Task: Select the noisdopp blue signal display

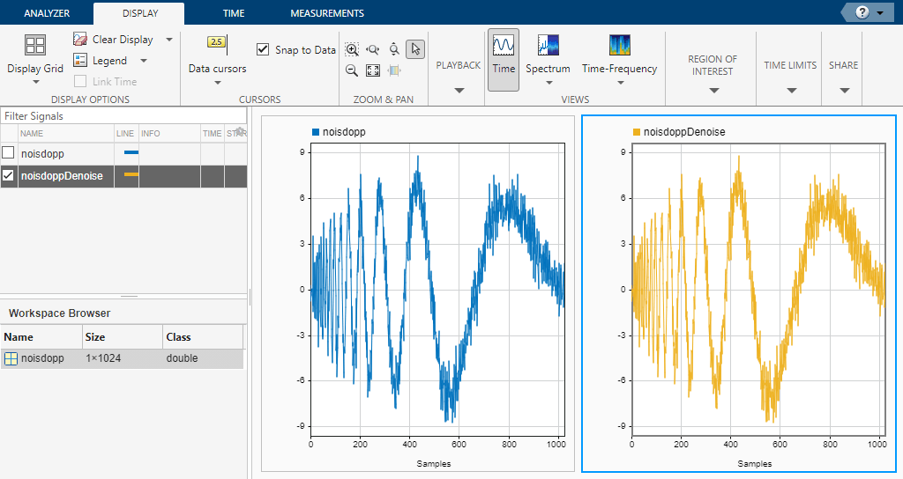Action: (418, 293)
